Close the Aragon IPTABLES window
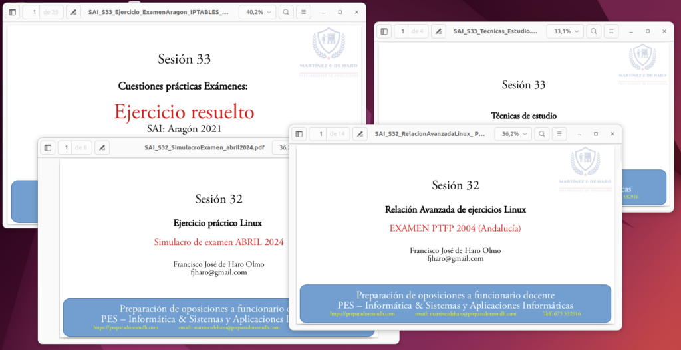Viewport: 681px width, 350px height. 356,12
